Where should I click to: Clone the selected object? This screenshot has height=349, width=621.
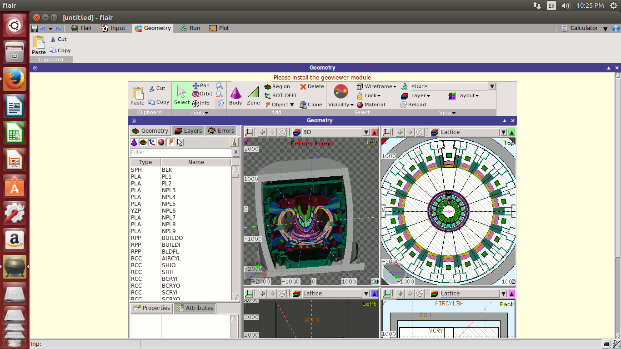[x=311, y=105]
